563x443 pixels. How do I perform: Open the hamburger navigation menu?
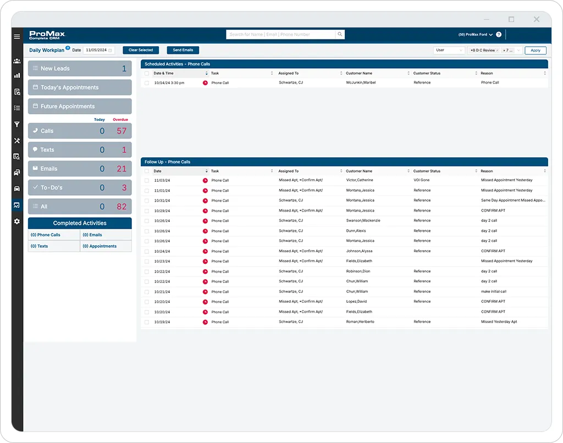click(x=17, y=36)
